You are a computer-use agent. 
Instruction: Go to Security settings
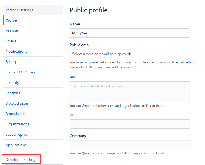click(33, 82)
